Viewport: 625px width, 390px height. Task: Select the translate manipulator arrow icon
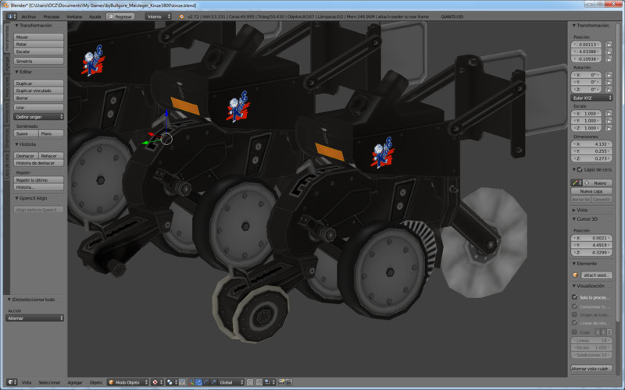(198, 382)
